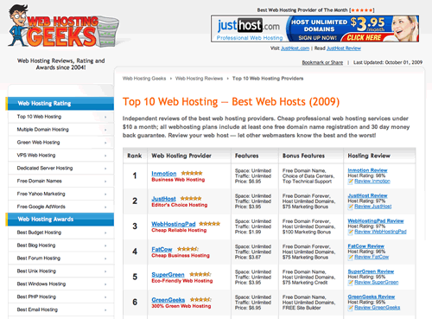Click the star rating next to JustHost
432x319 pixels.
tap(191, 199)
